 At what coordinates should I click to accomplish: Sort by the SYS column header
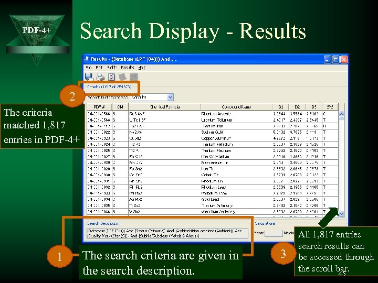tap(330, 107)
